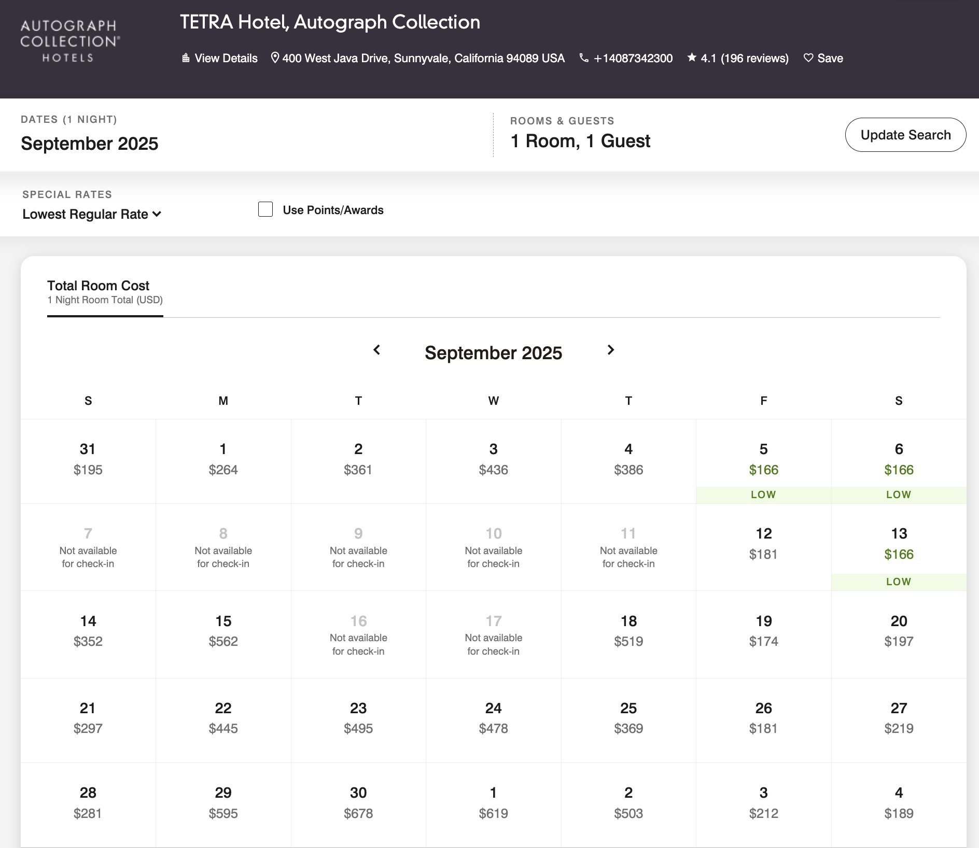The width and height of the screenshot is (979, 848).
Task: Open View Details link
Action: 226,58
